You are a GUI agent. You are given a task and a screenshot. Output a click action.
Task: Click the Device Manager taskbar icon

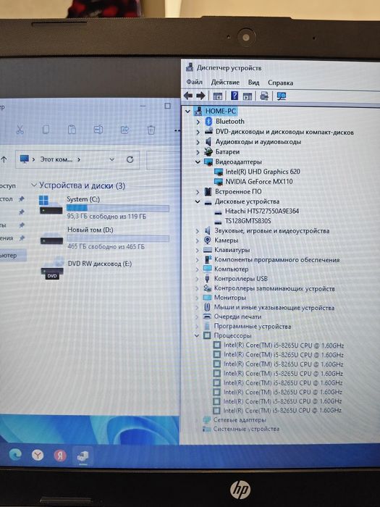click(83, 456)
